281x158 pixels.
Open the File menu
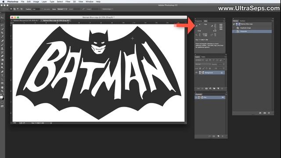[x=22, y=1]
